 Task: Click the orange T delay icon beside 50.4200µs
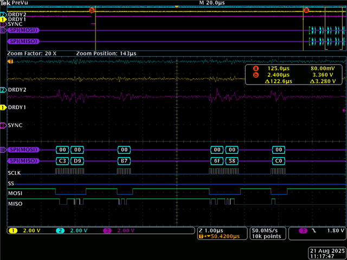pyautogui.click(x=201, y=236)
